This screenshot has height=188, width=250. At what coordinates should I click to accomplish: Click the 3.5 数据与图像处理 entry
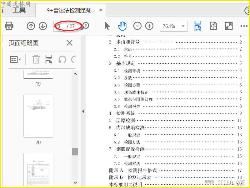tap(178, 99)
